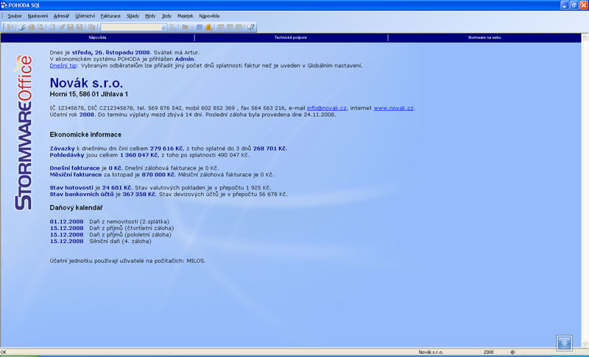Click the new blank document toolbar icon

click(52, 27)
